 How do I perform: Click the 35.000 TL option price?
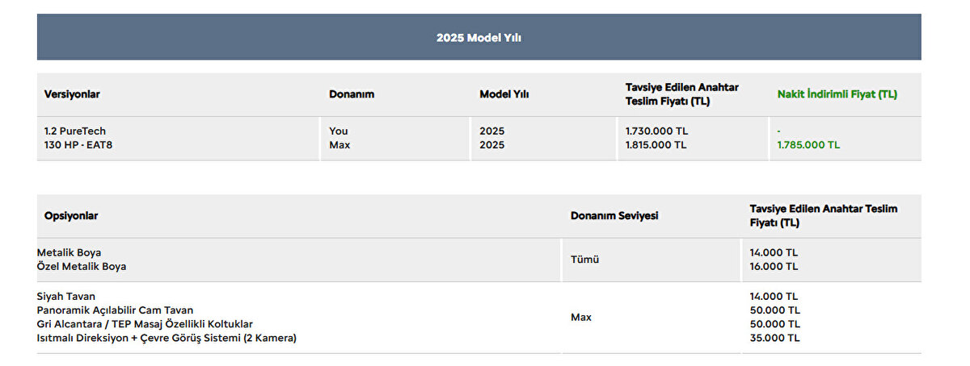click(x=774, y=338)
